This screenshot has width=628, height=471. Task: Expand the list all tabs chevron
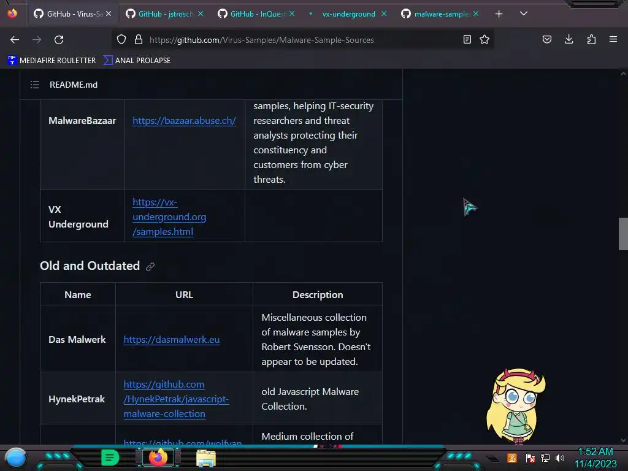pyautogui.click(x=524, y=13)
